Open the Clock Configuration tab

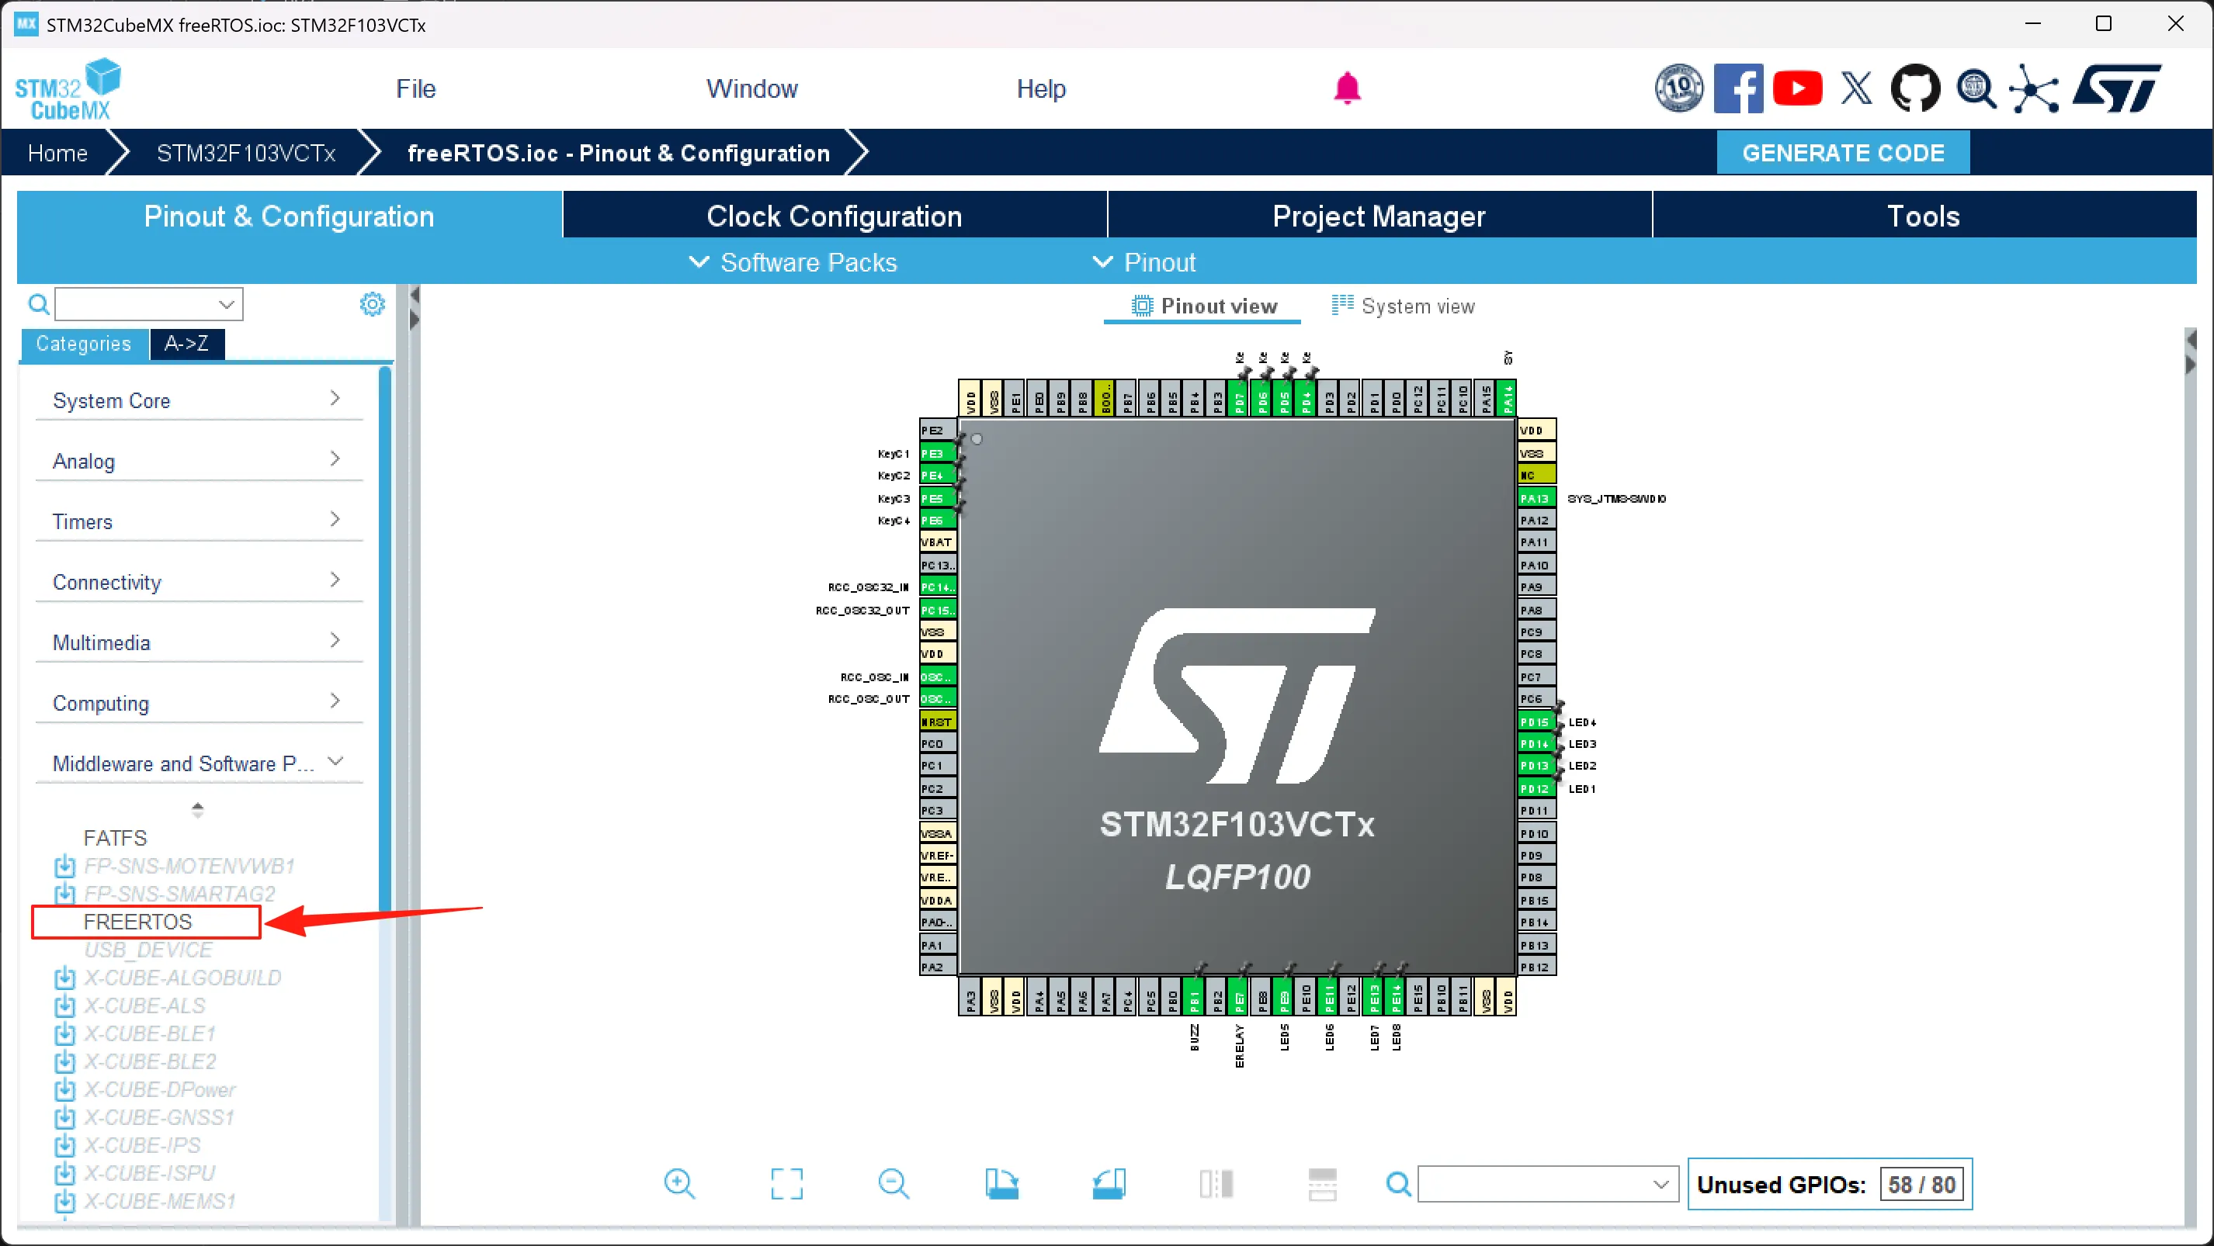pyautogui.click(x=834, y=216)
